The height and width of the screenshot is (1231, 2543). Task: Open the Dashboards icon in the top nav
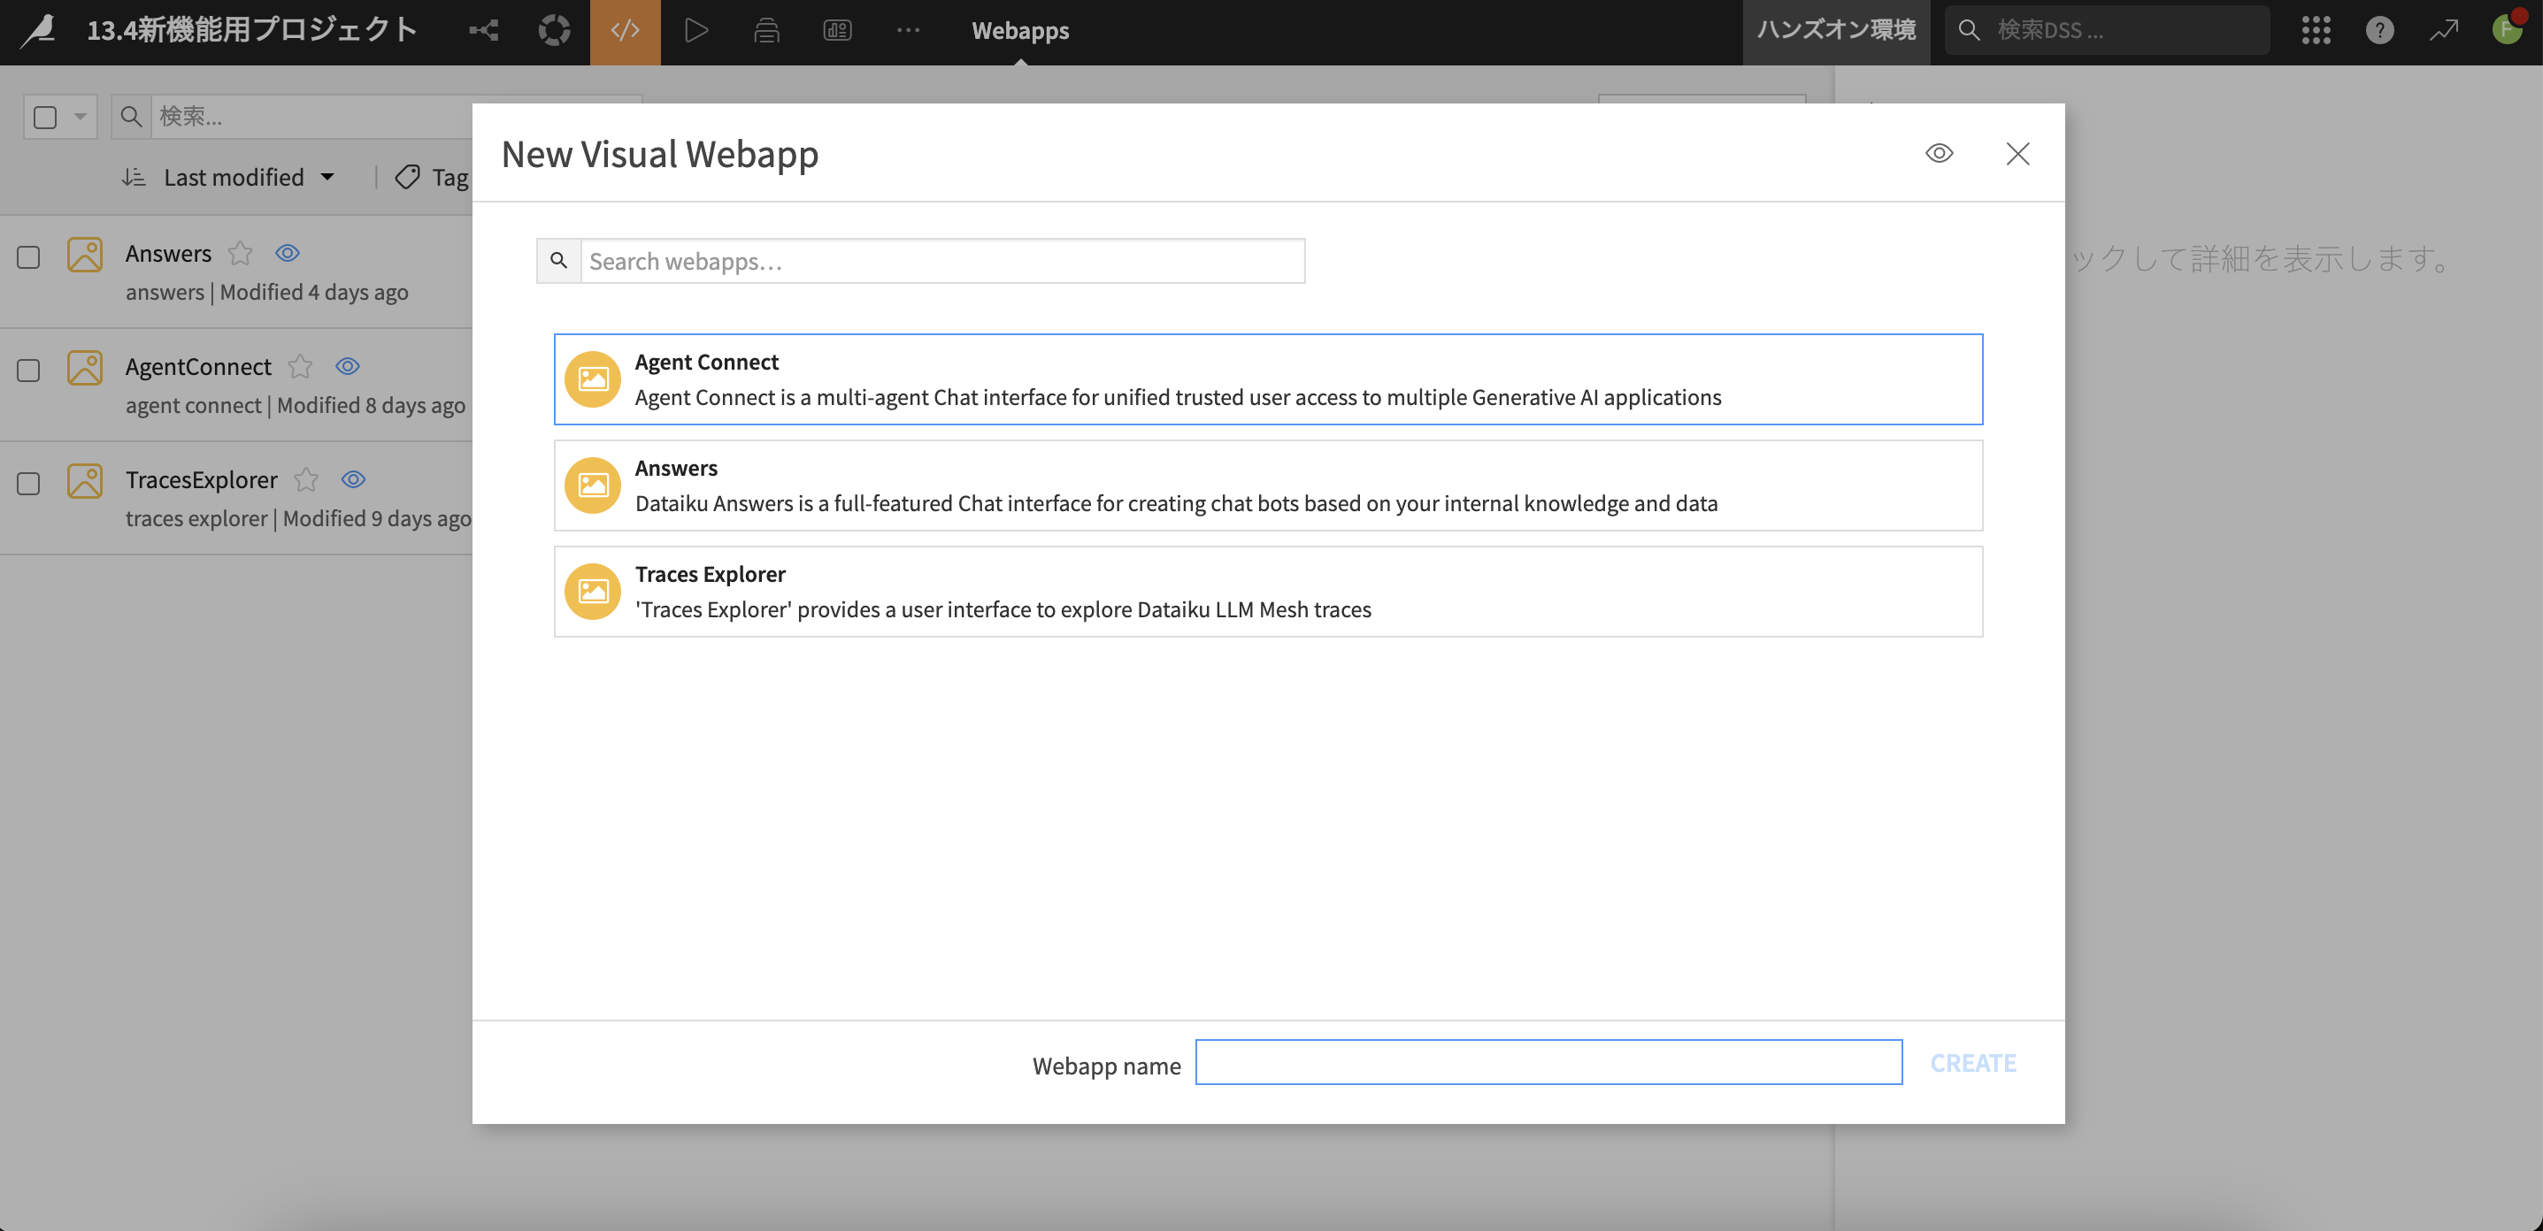coord(837,31)
